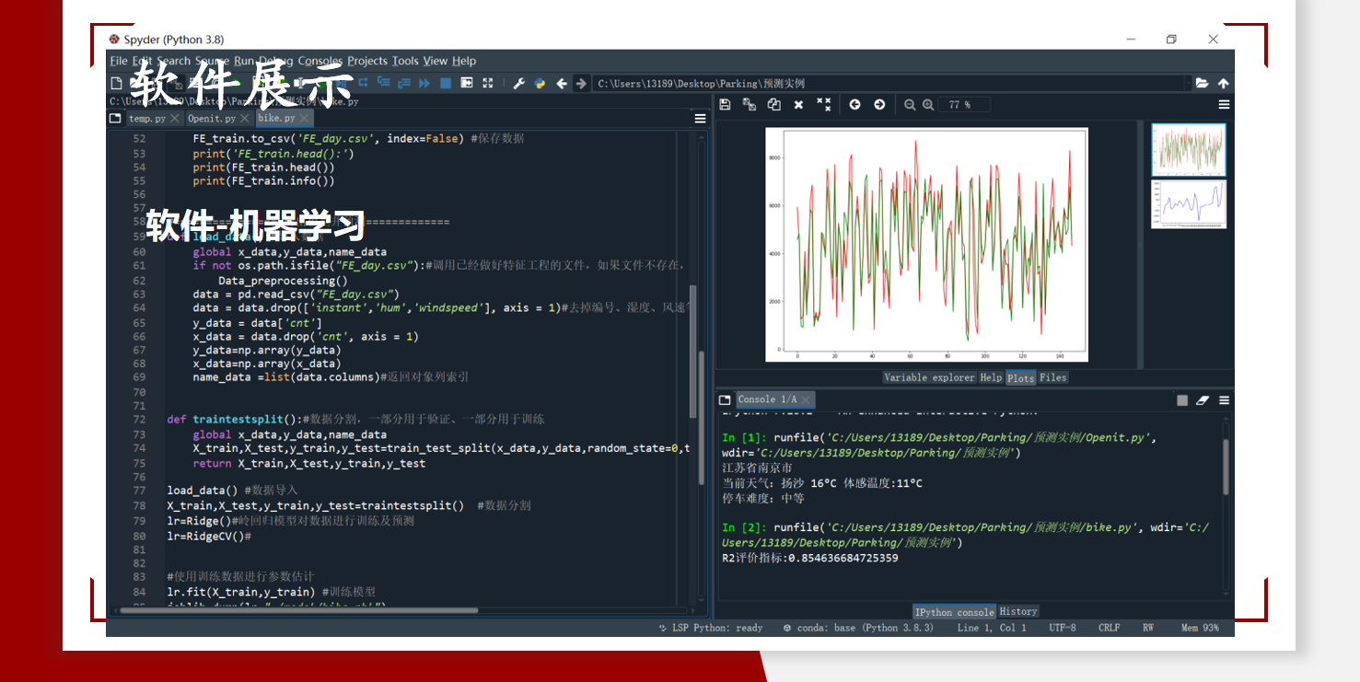The width and height of the screenshot is (1360, 682).
Task: Click the New file icon in main toolbar
Action: point(115,83)
